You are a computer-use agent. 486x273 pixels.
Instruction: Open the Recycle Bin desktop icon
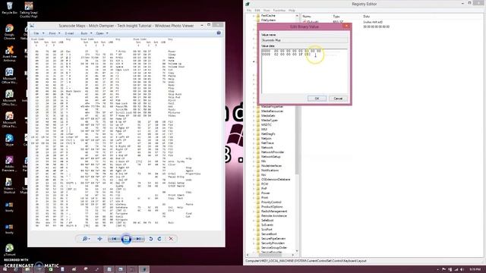pyautogui.click(x=9, y=8)
